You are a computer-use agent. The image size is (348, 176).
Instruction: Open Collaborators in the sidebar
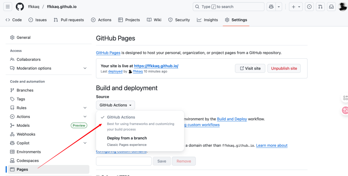[49, 59]
